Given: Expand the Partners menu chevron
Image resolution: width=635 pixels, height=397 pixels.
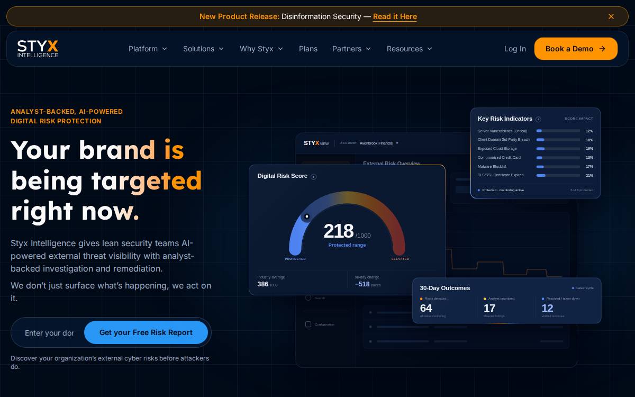Looking at the screenshot, I should pyautogui.click(x=368, y=49).
